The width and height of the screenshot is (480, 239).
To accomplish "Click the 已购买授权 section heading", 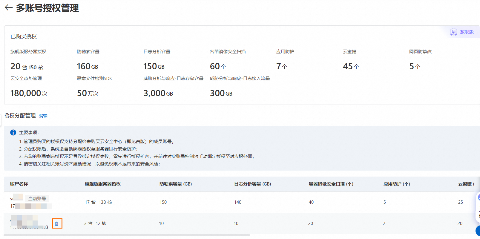I will coord(24,36).
